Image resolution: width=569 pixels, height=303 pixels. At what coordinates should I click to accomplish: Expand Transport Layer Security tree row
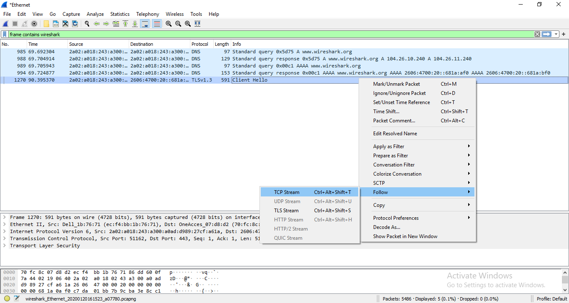click(5, 246)
